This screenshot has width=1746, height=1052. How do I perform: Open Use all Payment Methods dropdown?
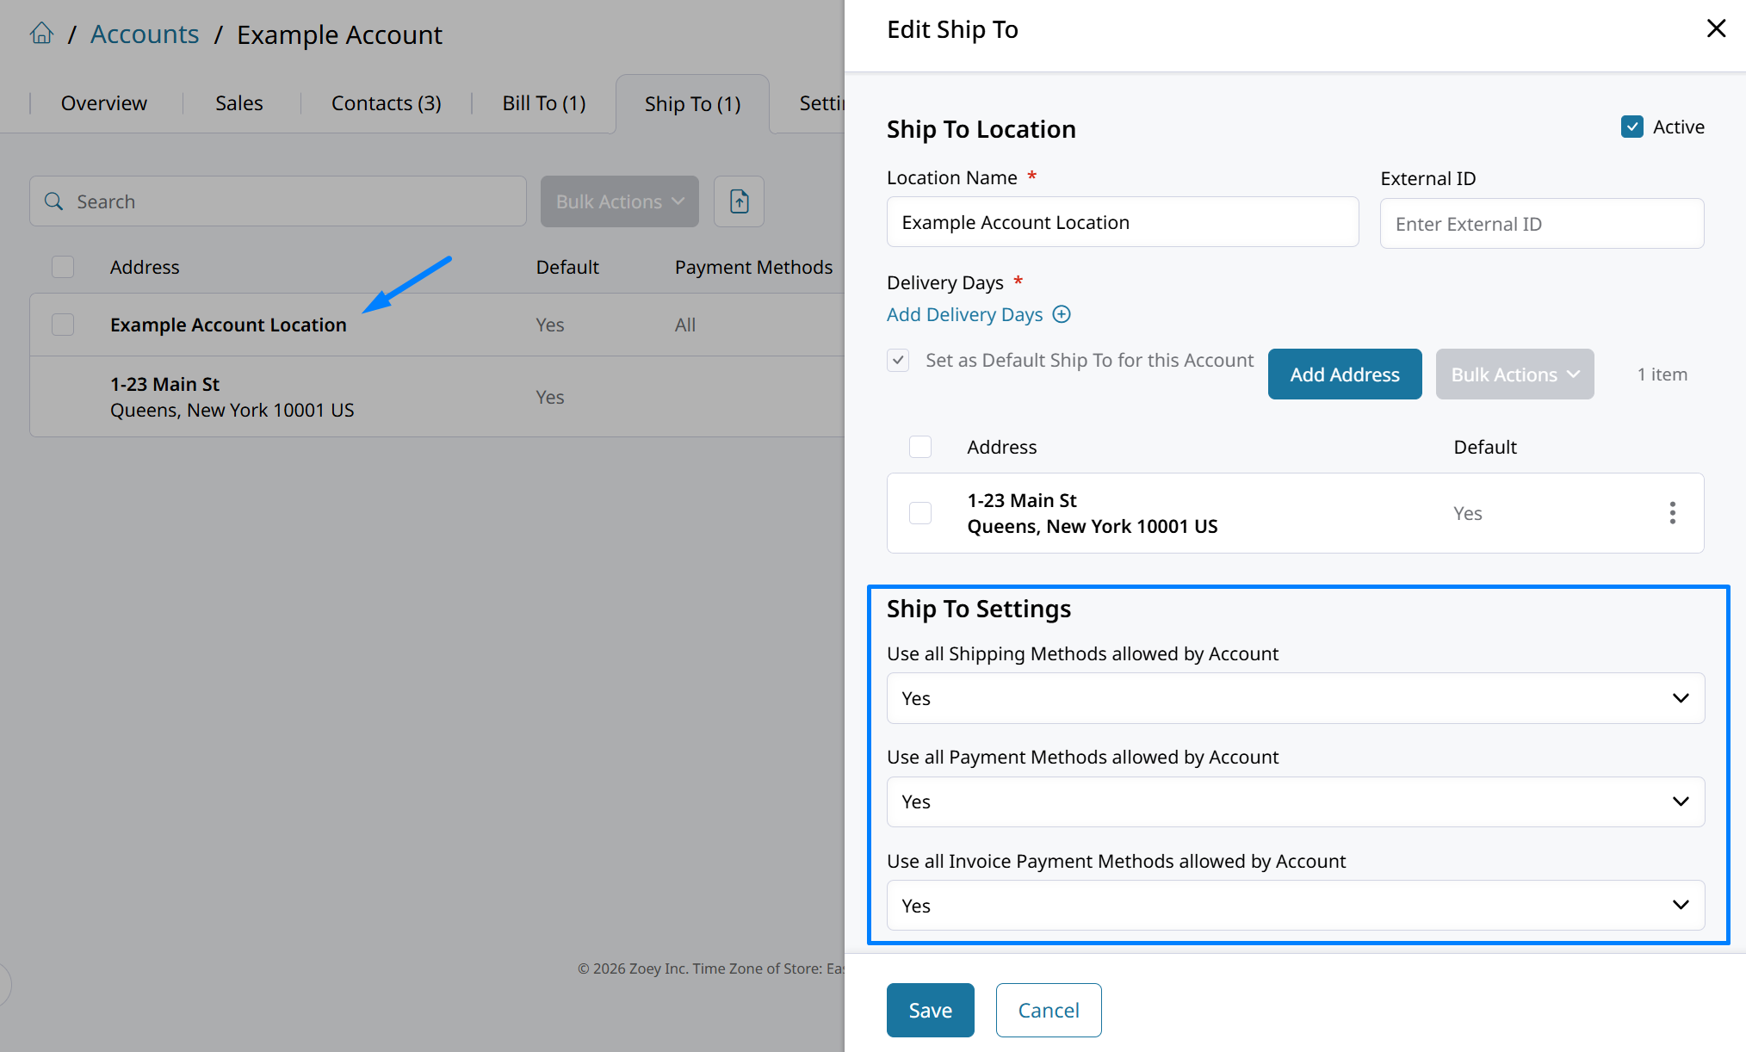(x=1295, y=801)
